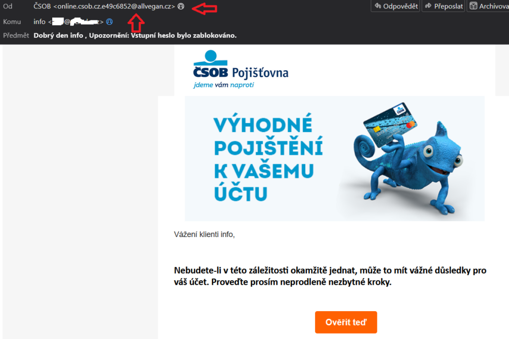The height and width of the screenshot is (339, 509).
Task: Click the bold warning paragraph text
Action: click(x=330, y=276)
